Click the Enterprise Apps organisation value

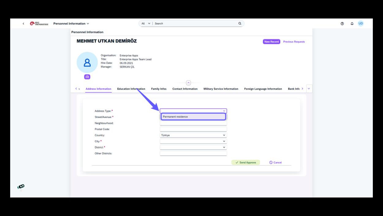click(129, 56)
